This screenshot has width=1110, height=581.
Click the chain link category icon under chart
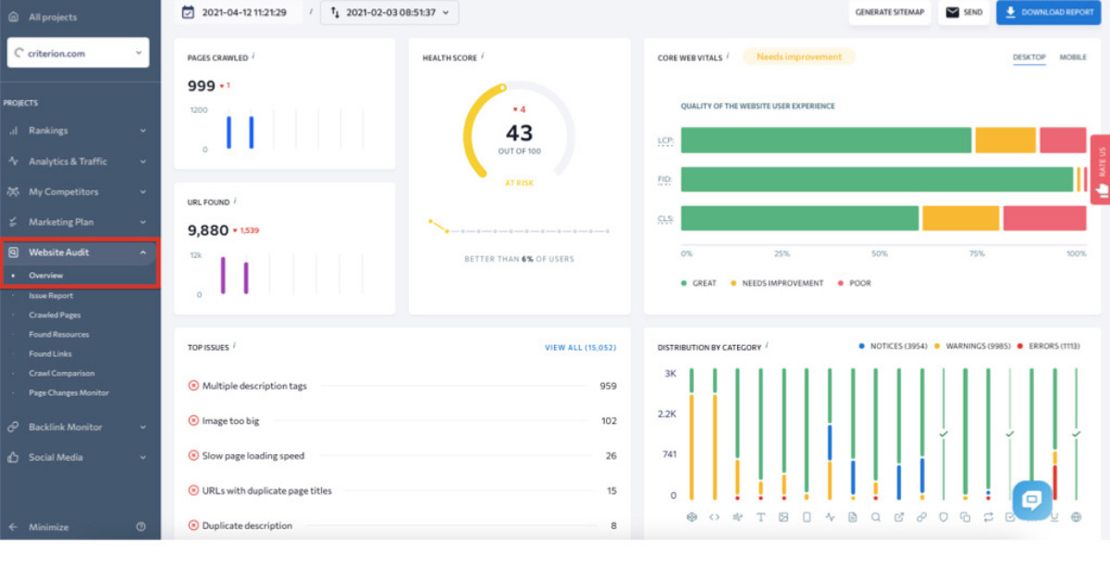click(x=921, y=517)
